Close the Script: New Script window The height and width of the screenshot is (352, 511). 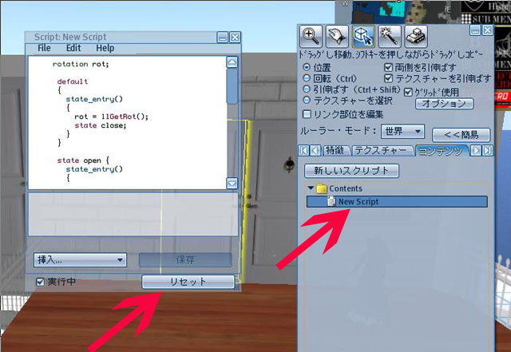[x=236, y=38]
